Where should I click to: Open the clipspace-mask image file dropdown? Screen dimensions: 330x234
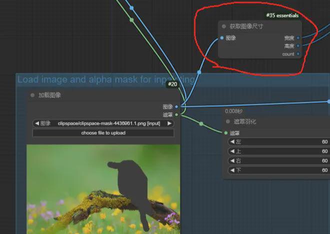click(103, 123)
